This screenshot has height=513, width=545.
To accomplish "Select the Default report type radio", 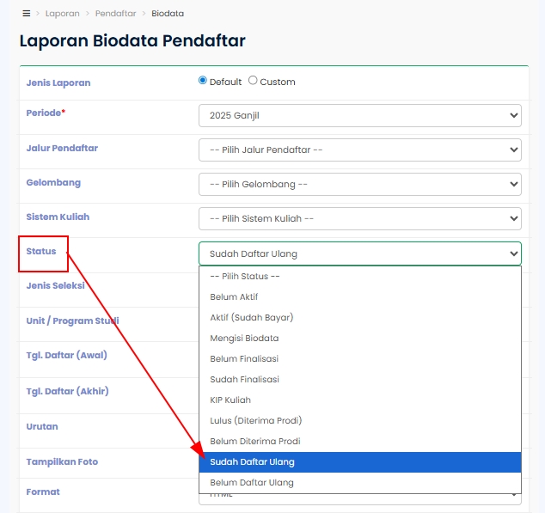I will 203,81.
